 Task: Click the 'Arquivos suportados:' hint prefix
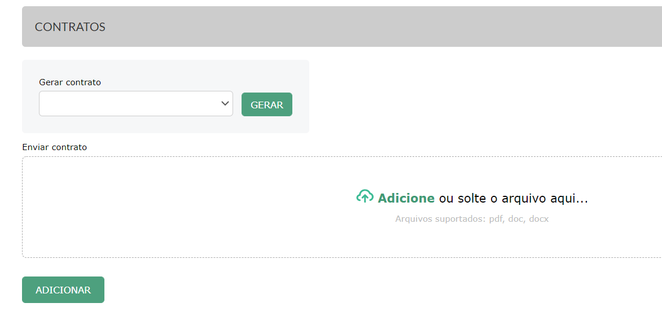pyautogui.click(x=441, y=219)
